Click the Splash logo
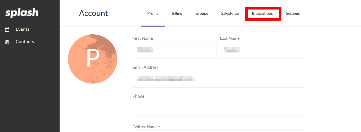361x132 pixels. [x=22, y=13]
